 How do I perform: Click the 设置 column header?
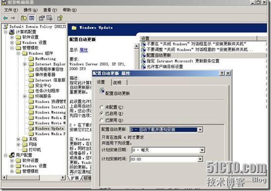click(198, 38)
